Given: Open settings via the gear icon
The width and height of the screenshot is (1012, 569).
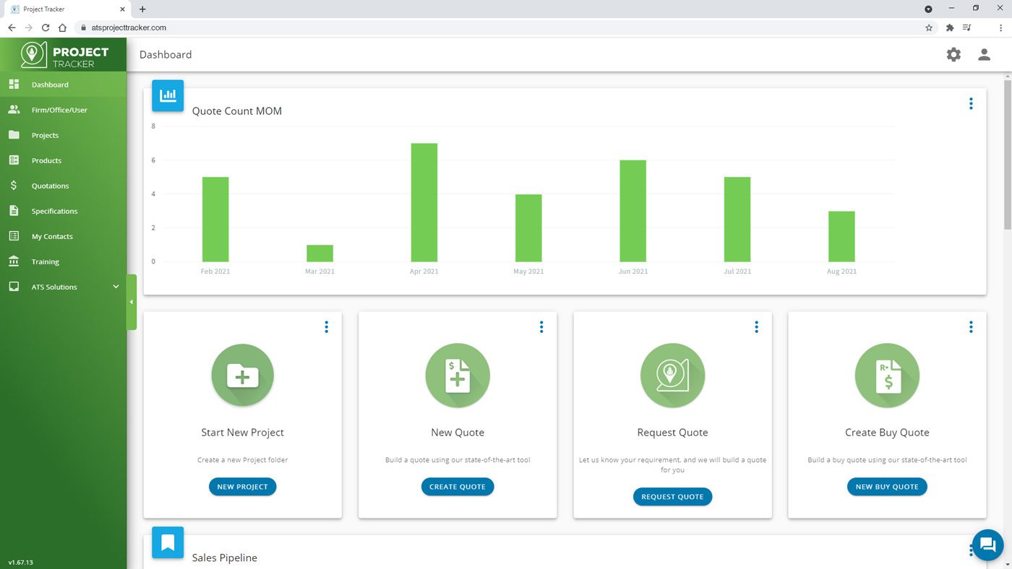Looking at the screenshot, I should pos(953,54).
